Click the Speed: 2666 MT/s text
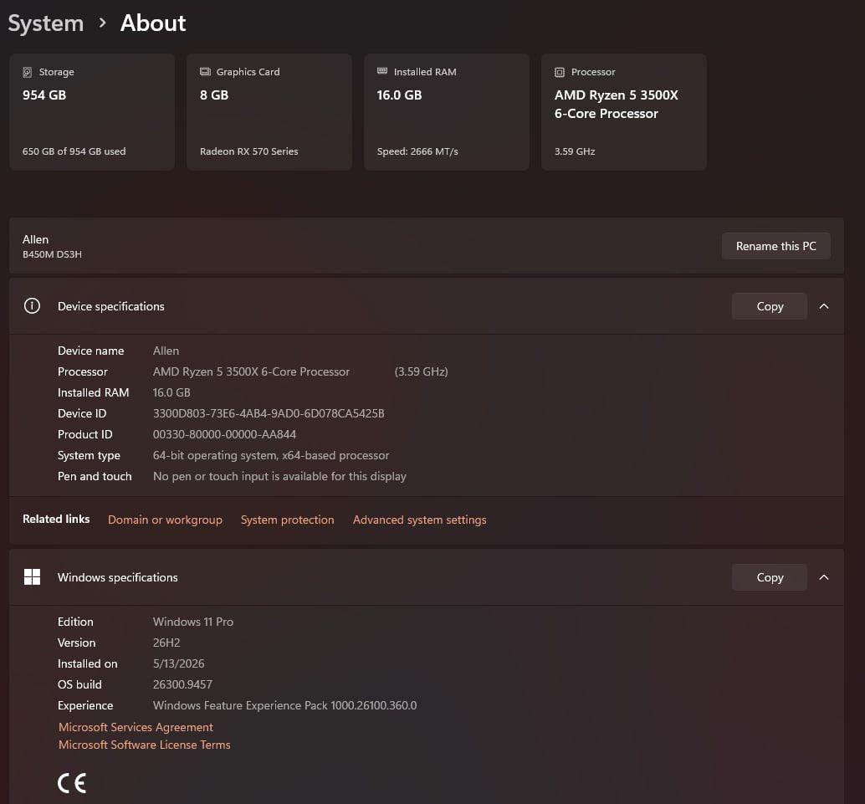This screenshot has height=804, width=865. tap(417, 151)
